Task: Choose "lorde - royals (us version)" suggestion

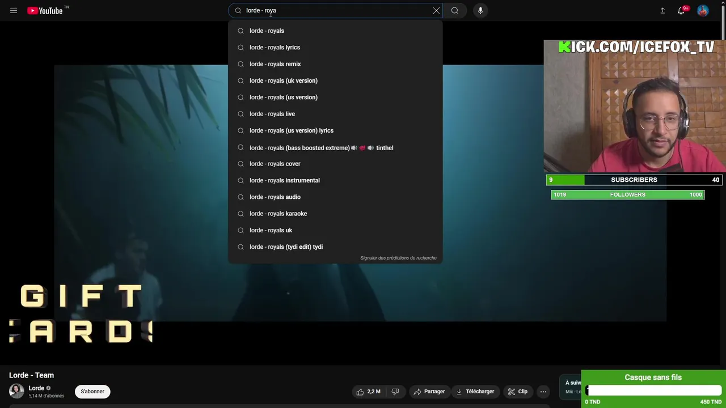Action: click(335, 97)
